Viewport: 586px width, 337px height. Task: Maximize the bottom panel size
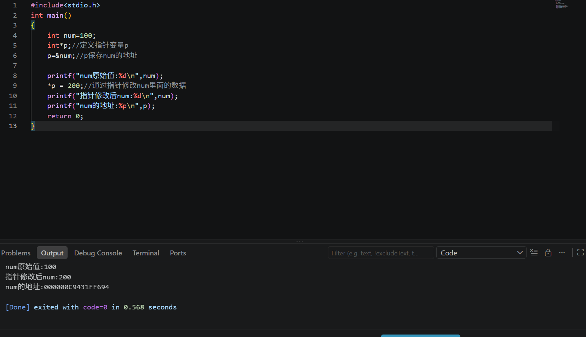[x=580, y=253]
